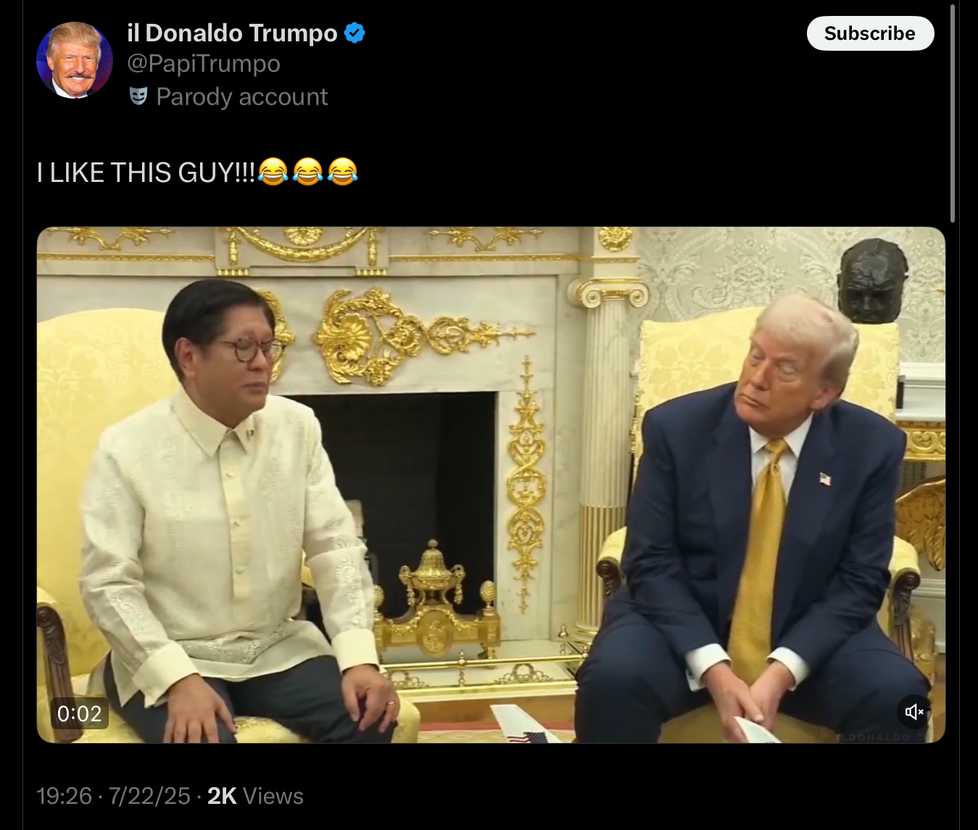Click the I LIKE THIS GUY!!! post text

coord(146,173)
